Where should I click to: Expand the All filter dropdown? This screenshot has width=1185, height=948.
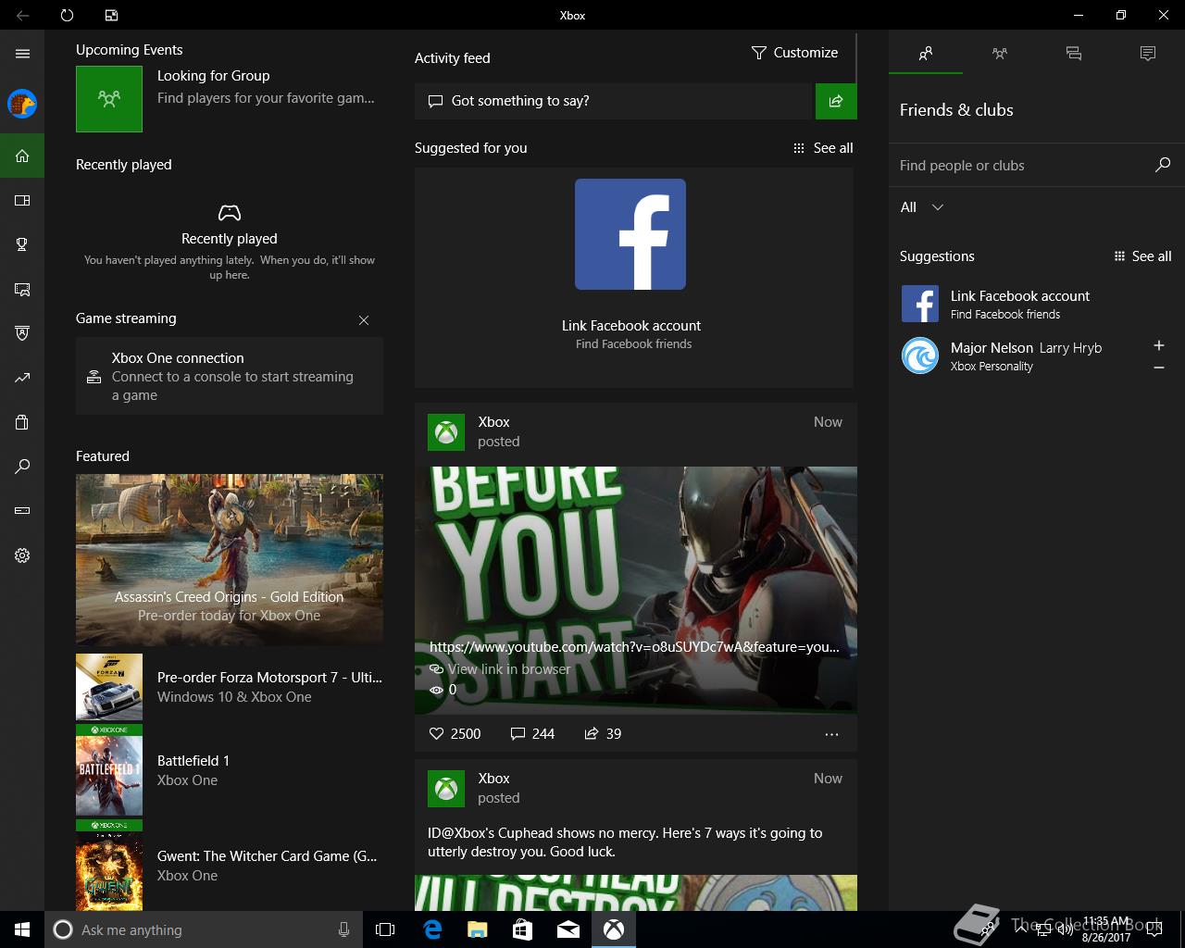pos(922,207)
